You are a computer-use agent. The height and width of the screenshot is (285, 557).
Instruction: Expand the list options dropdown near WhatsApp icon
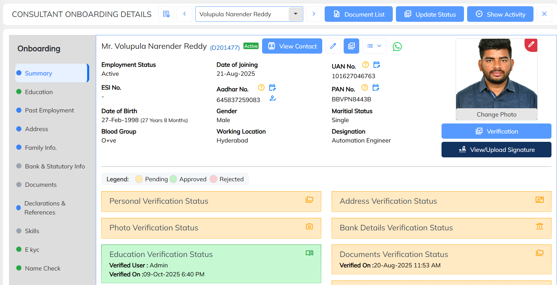coord(374,46)
